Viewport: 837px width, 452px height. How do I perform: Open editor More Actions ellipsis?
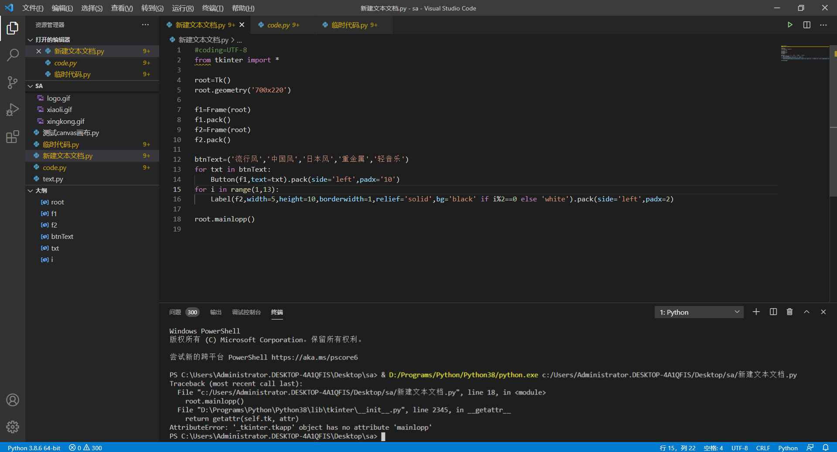pyautogui.click(x=823, y=25)
